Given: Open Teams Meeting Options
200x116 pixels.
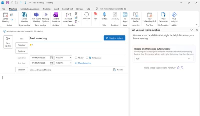Looking at the screenshot, I should tap(45, 17).
